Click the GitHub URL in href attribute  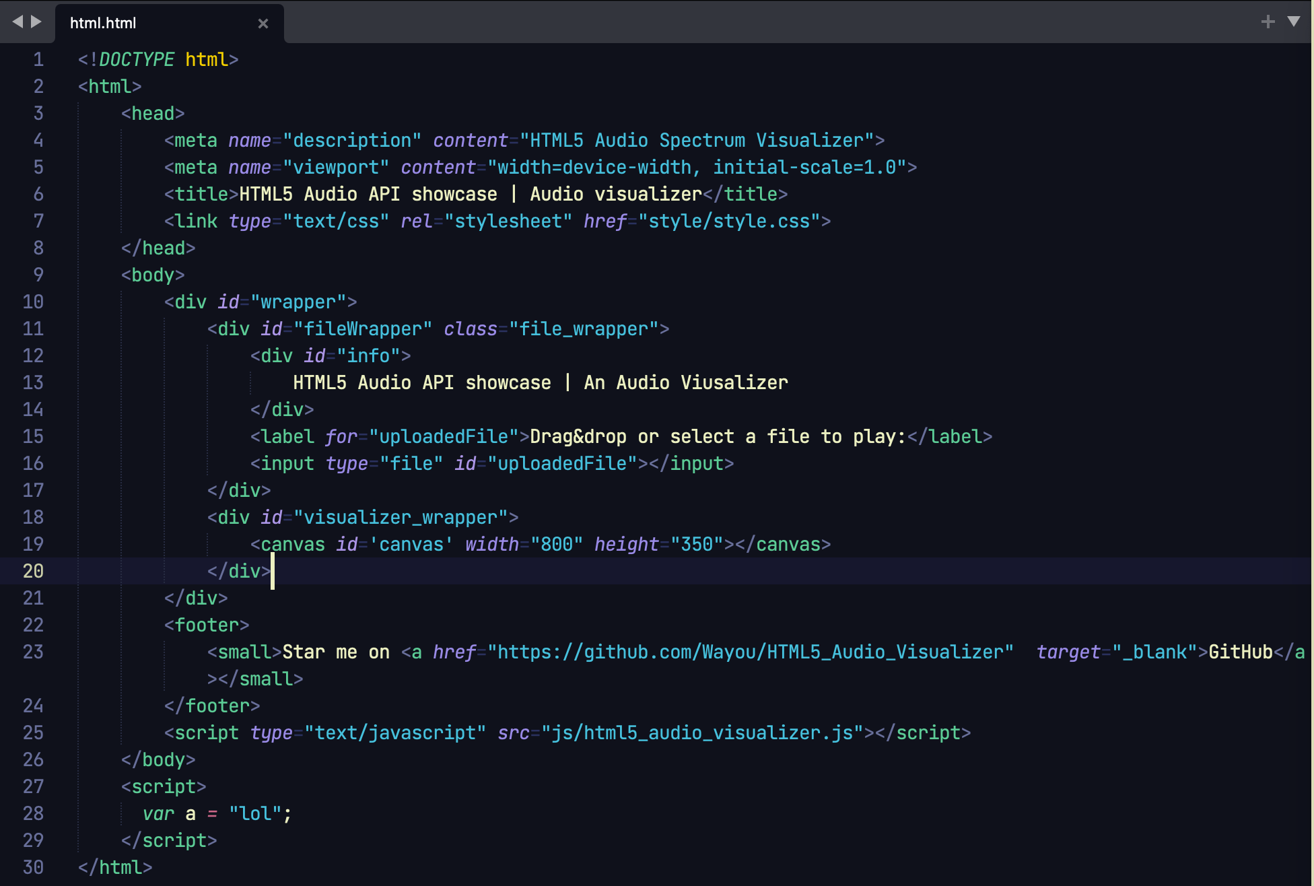[750, 652]
